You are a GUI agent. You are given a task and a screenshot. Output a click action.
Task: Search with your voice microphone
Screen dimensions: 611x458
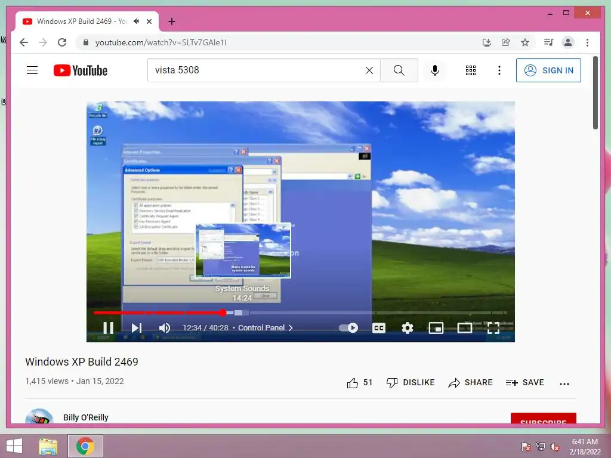435,70
